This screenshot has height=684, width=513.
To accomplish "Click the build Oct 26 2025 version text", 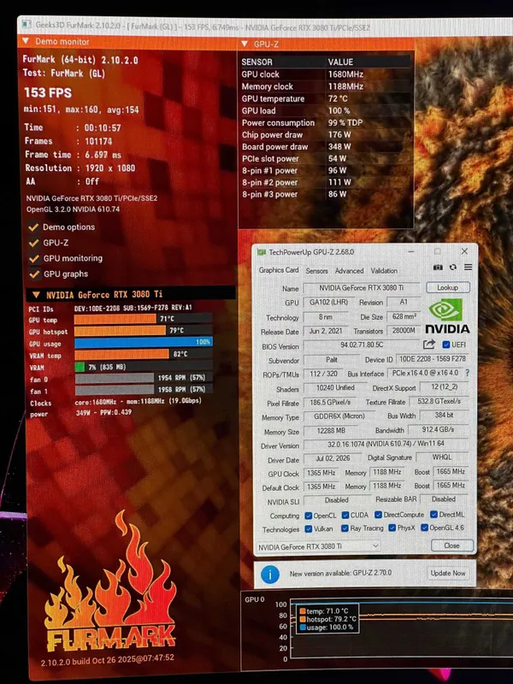I will point(108,659).
